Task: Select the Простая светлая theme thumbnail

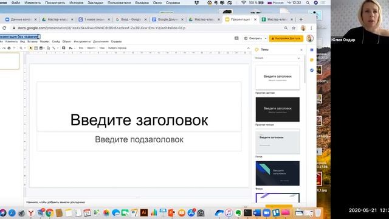Action: [277, 77]
